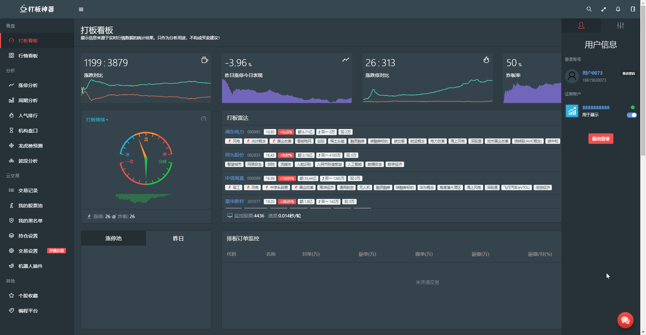Open stock link 中信海直
Screen dimensions: 646x335
(x=235, y=178)
